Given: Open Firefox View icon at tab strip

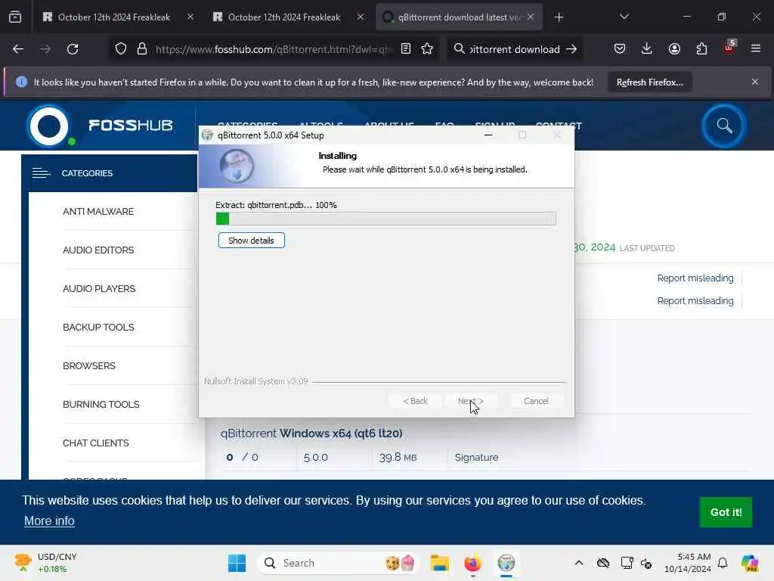Looking at the screenshot, I should [x=15, y=17].
